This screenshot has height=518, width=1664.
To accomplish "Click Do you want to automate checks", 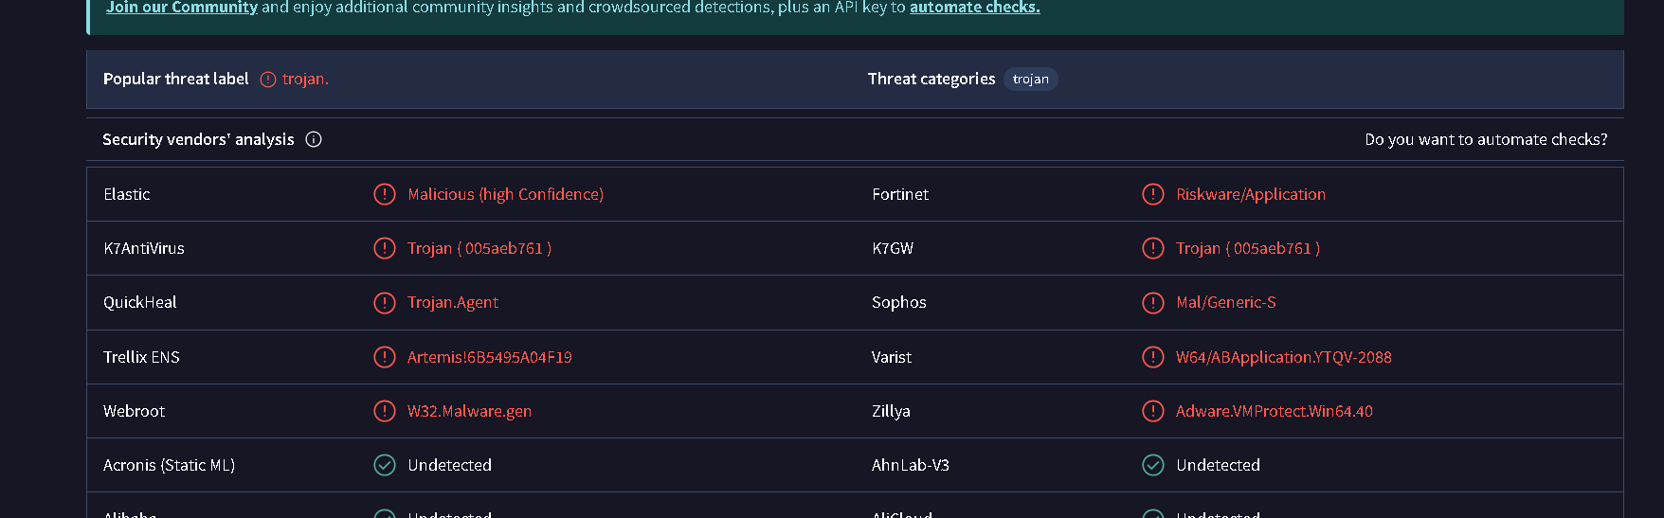I will tap(1486, 139).
